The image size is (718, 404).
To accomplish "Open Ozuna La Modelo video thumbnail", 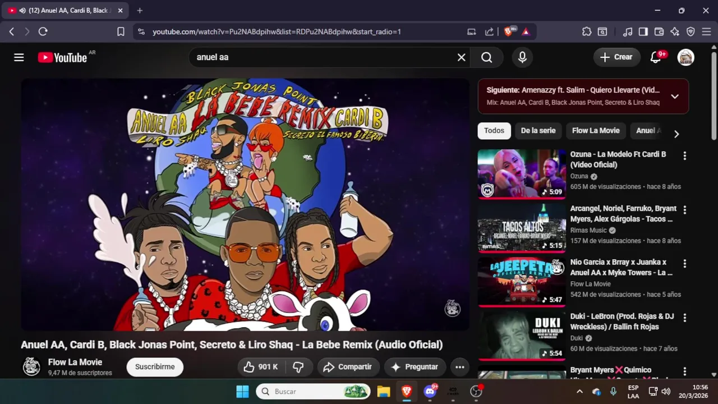I will tap(522, 173).
